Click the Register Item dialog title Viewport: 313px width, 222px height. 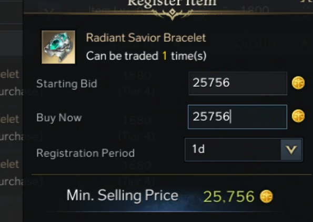coord(172,3)
